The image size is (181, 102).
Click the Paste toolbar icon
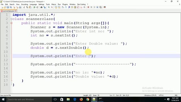(x=30, y=7)
